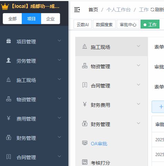The height and width of the screenshot is (166, 164).
Task: Expand 物资管理 chevron in gray panel
Action: pyautogui.click(x=138, y=65)
